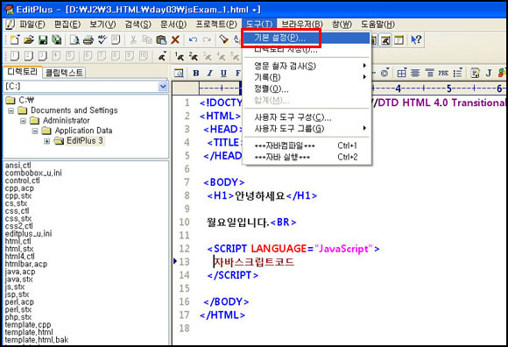Collapse Administrator folder node
The image size is (508, 347).
tap(23, 121)
